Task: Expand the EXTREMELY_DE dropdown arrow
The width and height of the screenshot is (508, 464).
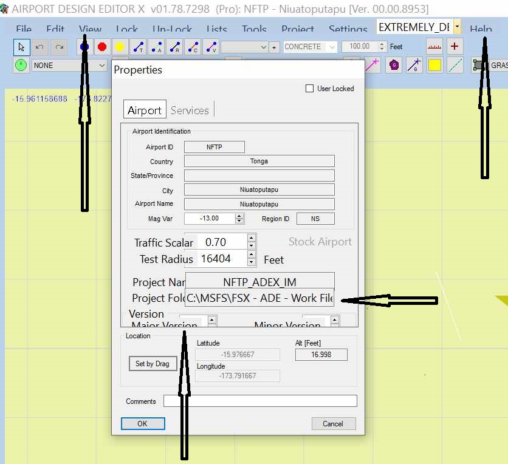Action: [457, 27]
